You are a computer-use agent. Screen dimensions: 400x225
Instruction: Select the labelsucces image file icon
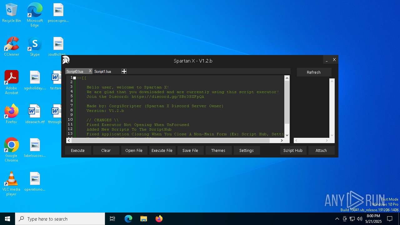pos(35,148)
